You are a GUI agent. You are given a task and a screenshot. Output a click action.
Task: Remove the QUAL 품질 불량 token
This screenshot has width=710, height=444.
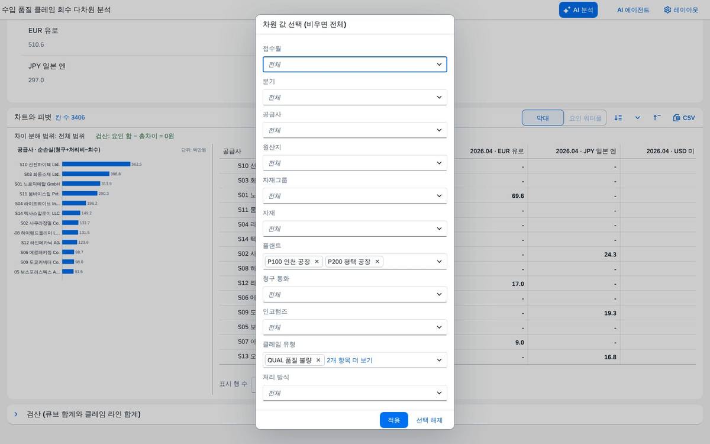point(318,360)
